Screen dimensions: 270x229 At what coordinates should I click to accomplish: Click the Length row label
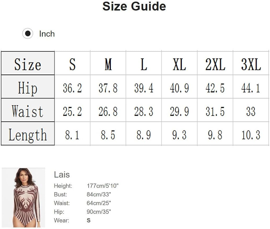point(28,134)
